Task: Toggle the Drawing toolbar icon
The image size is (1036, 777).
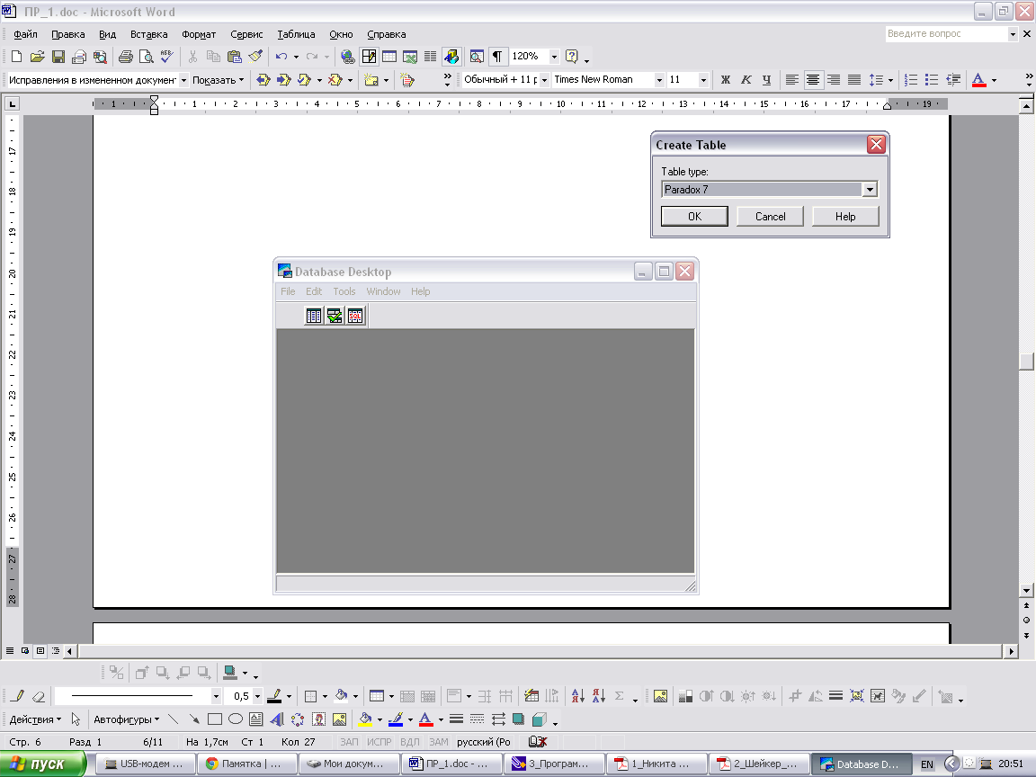Action: pyautogui.click(x=451, y=57)
